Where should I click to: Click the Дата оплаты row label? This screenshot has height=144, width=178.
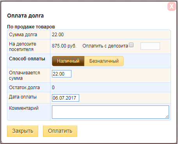point(23,97)
